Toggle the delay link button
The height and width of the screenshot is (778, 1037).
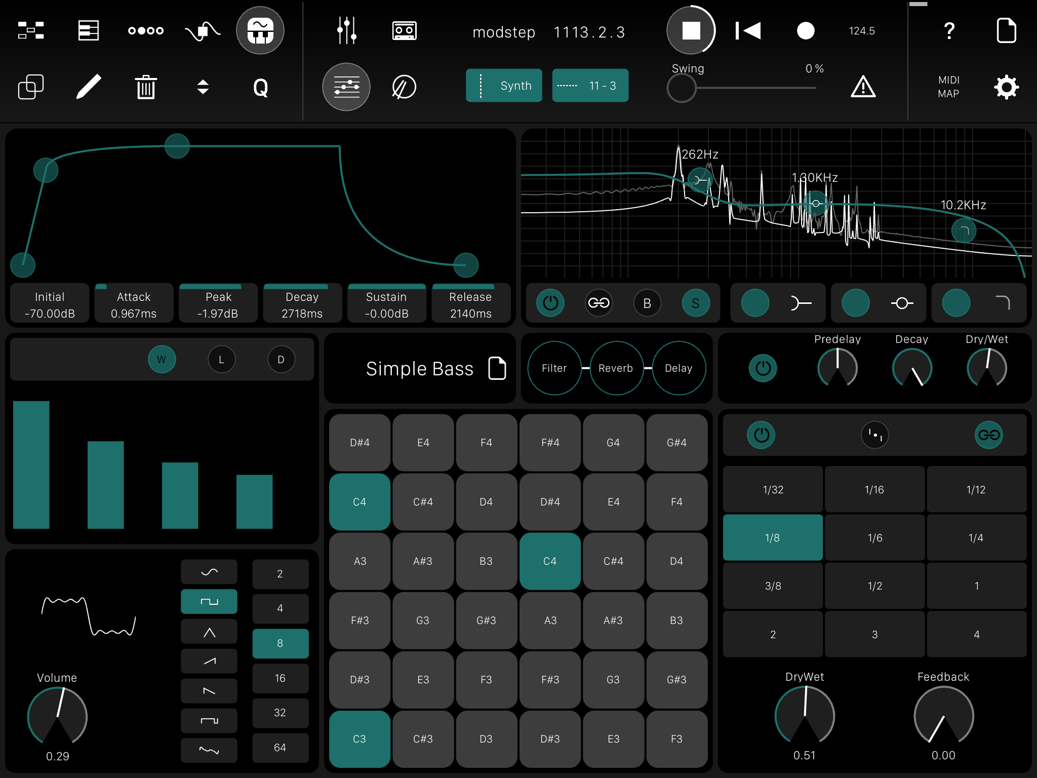[988, 435]
